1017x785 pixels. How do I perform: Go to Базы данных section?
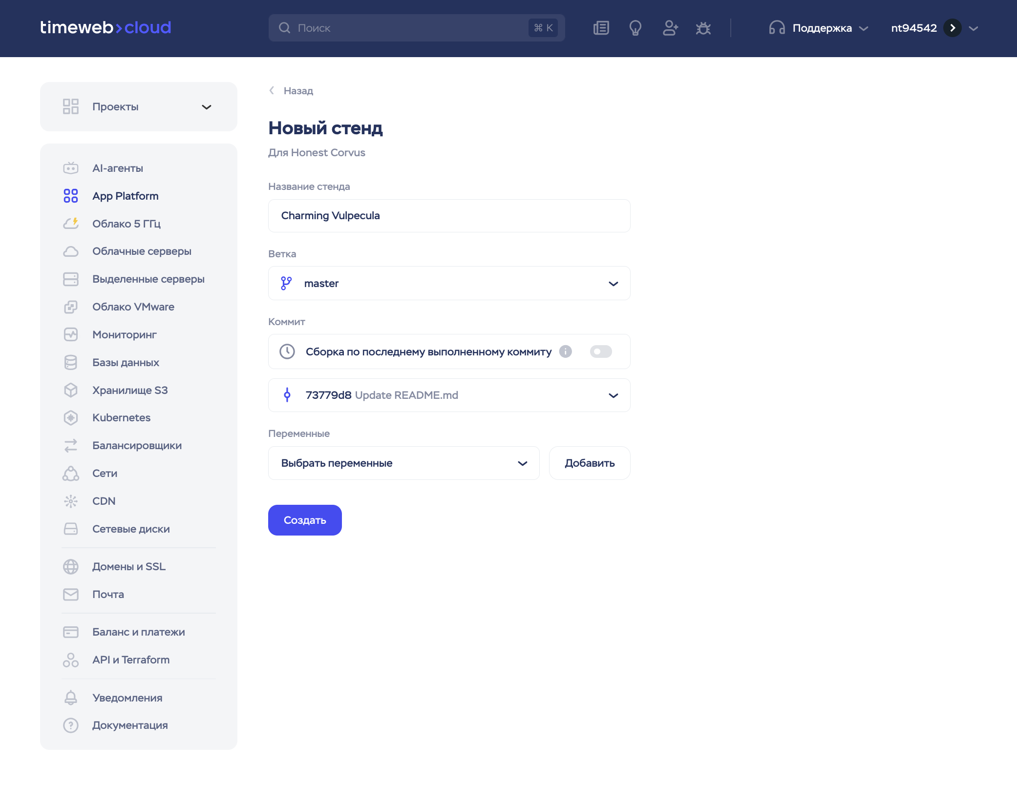[126, 362]
